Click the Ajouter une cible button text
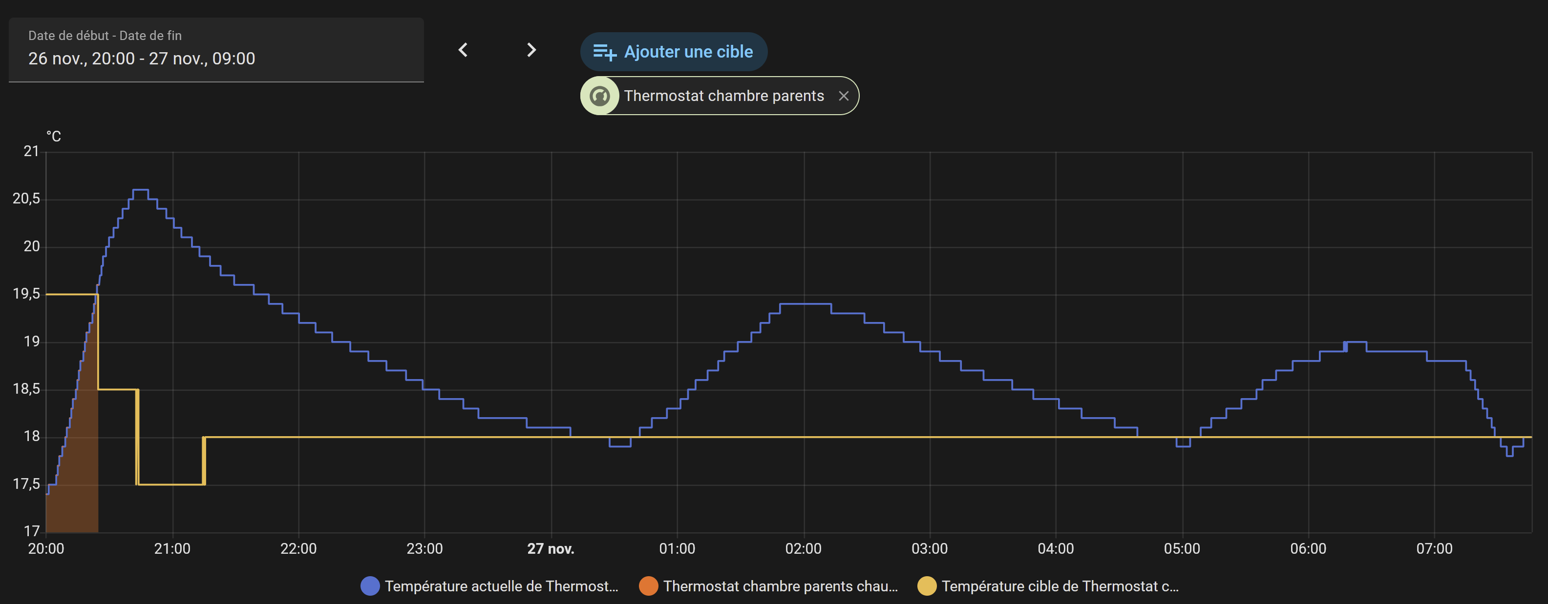The image size is (1548, 604). pyautogui.click(x=688, y=52)
